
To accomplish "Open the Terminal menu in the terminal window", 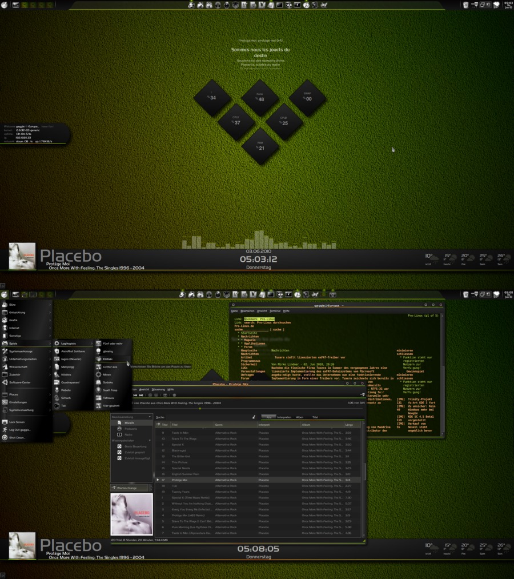I will 275,311.
